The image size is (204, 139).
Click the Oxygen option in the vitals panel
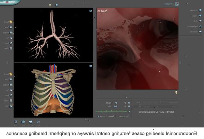point(111,116)
